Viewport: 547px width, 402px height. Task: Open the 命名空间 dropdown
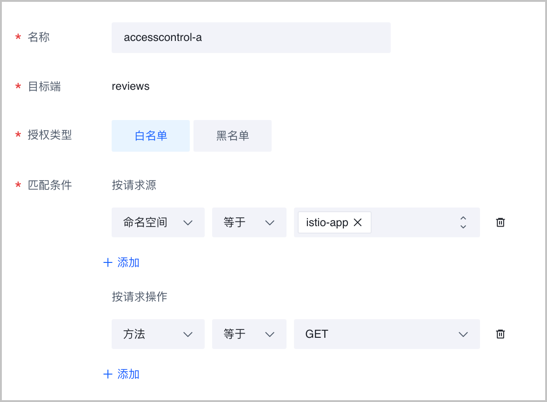158,222
